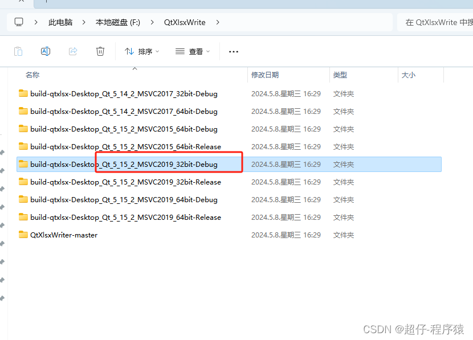
Task: Click the This PC icon in address bar
Action: pos(18,22)
